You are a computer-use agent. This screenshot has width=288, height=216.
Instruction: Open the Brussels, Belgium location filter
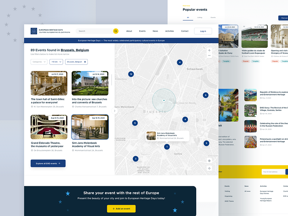[x=76, y=62]
